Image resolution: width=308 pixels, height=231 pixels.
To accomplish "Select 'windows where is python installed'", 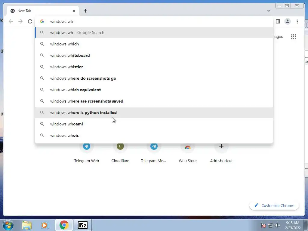I will click(154, 112).
